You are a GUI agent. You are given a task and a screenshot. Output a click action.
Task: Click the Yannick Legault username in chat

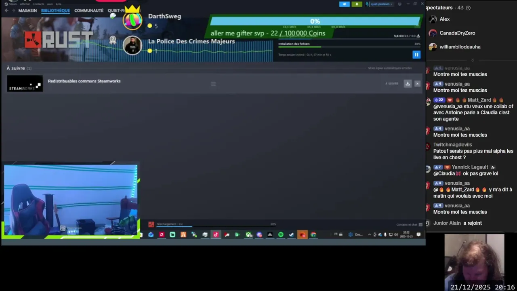(x=470, y=167)
